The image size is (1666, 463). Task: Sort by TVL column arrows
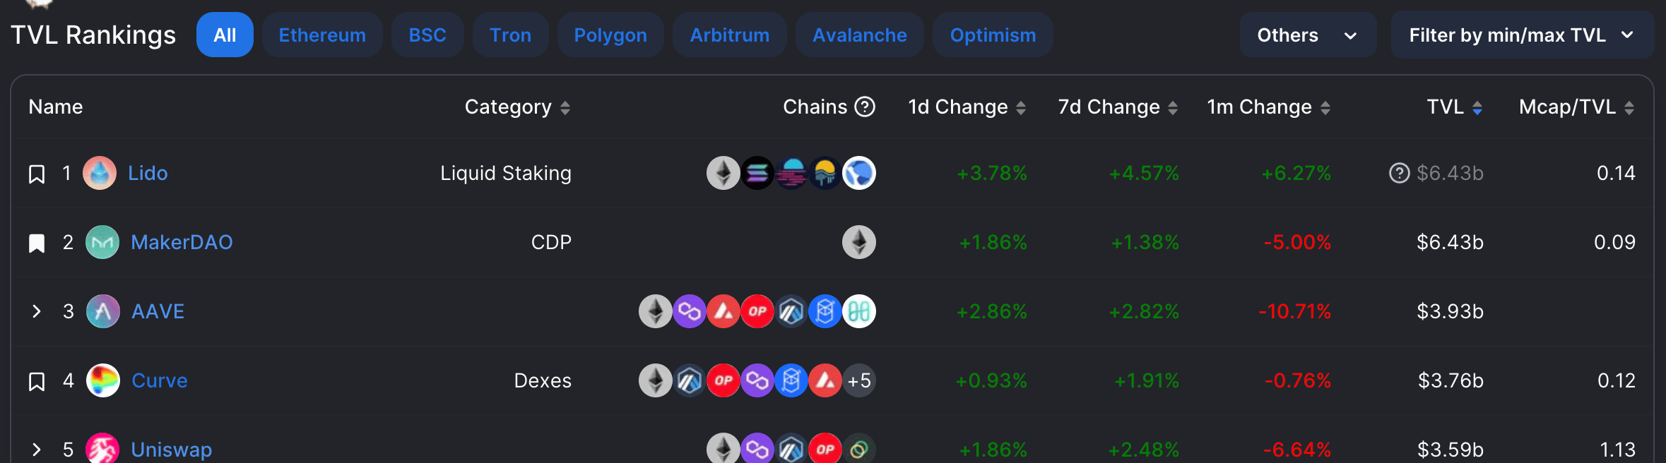click(x=1477, y=108)
